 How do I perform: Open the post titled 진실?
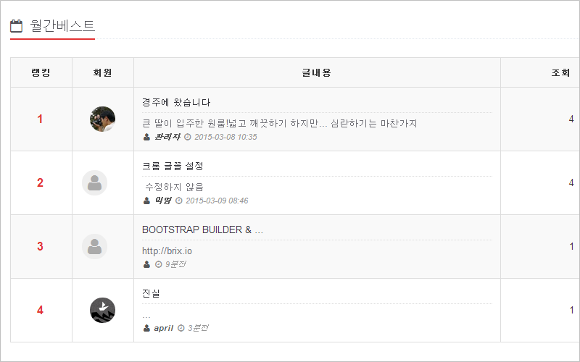(151, 293)
